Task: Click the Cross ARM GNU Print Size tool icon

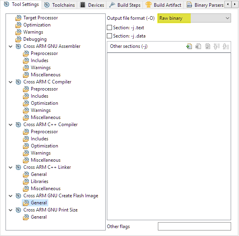Action: pos(19,210)
